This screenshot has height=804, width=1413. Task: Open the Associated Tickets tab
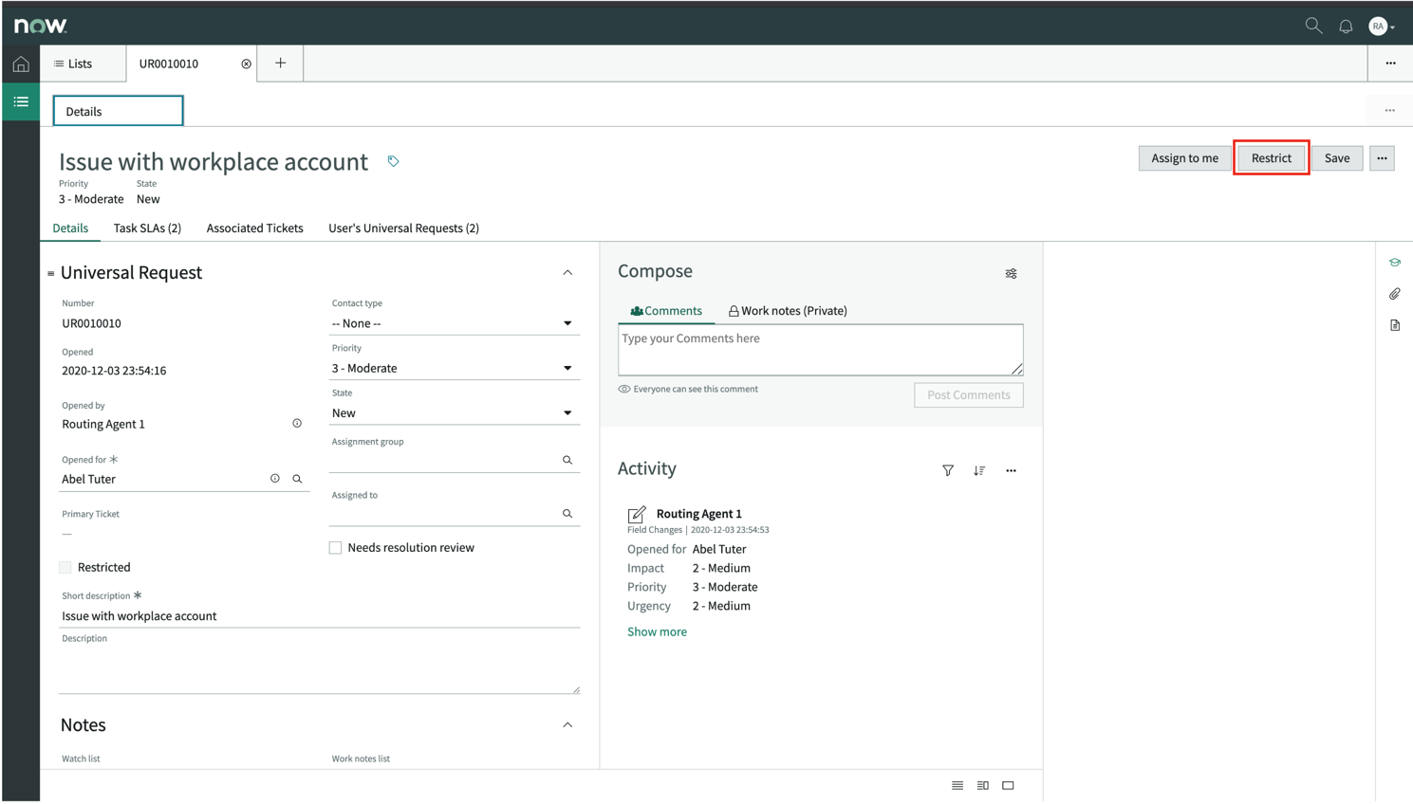254,228
